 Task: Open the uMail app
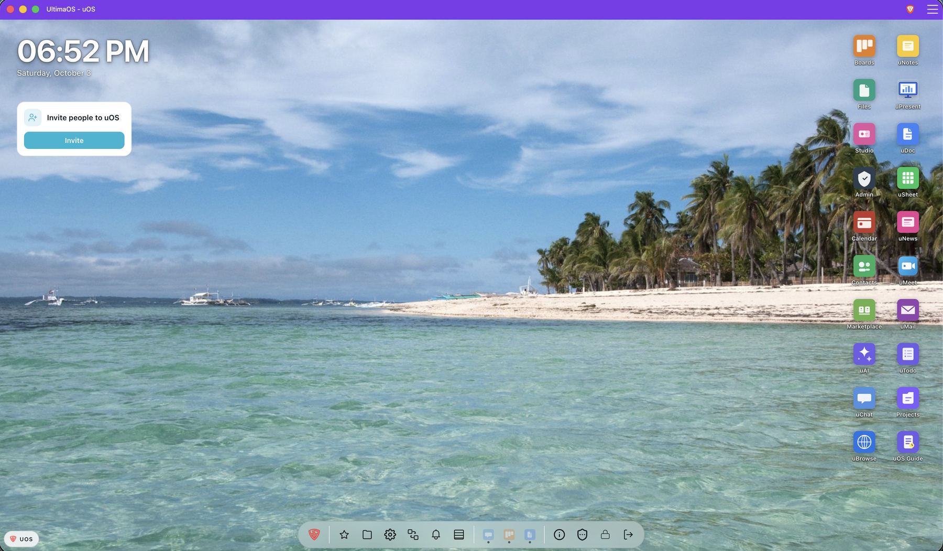(907, 310)
